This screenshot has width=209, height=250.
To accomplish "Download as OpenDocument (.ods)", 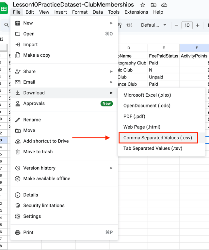I will [x=162, y=106].
